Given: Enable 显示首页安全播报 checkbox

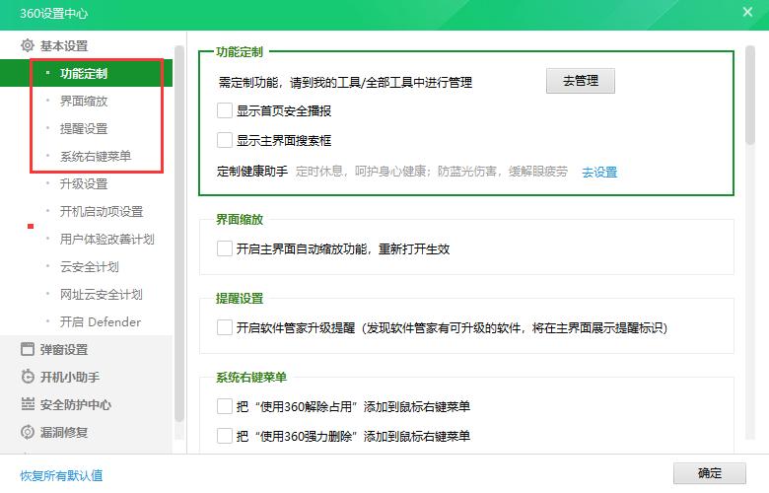Looking at the screenshot, I should [x=225, y=110].
